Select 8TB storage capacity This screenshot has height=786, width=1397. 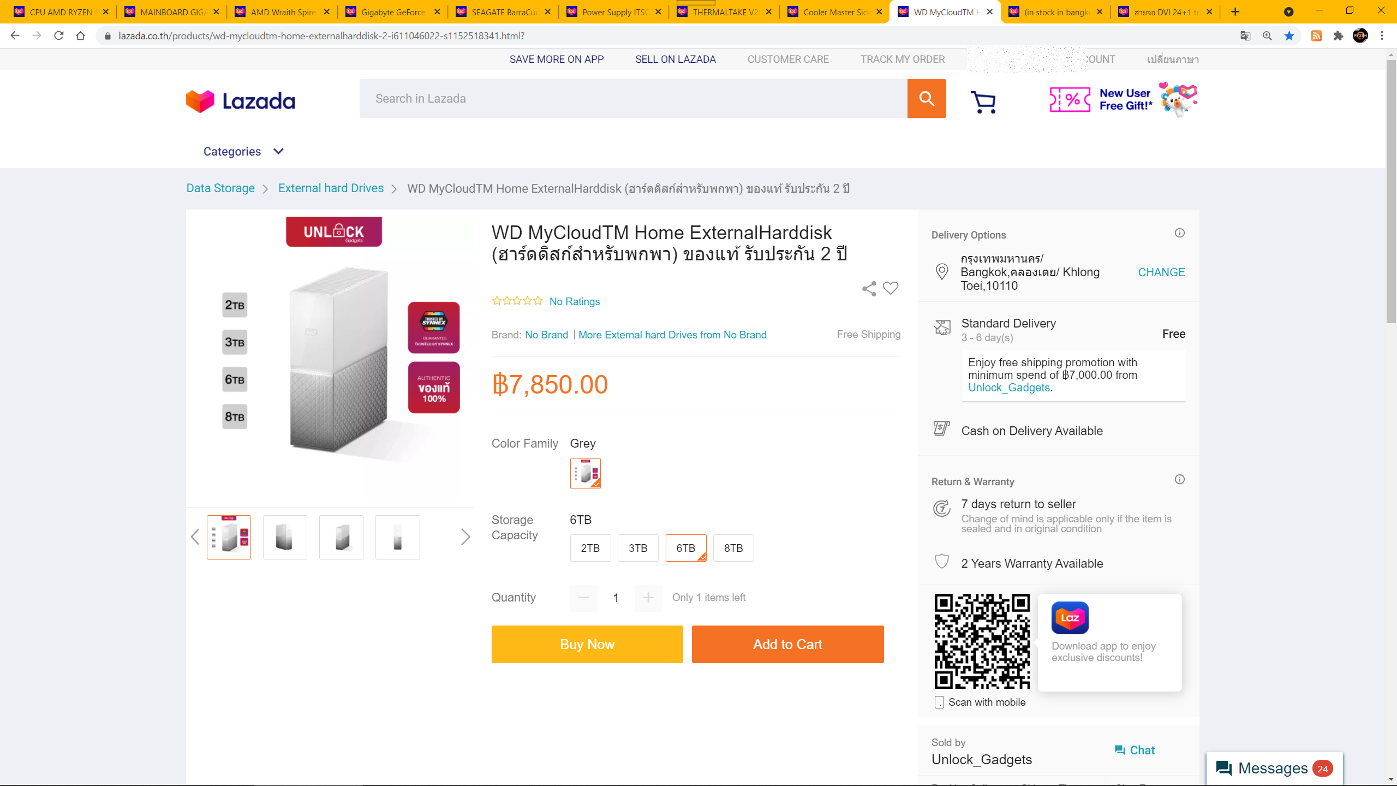click(733, 548)
